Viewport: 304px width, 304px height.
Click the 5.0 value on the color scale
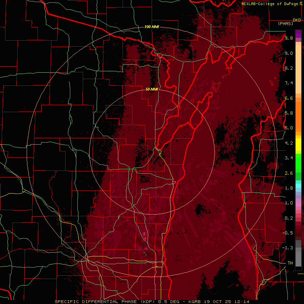pos(289,128)
